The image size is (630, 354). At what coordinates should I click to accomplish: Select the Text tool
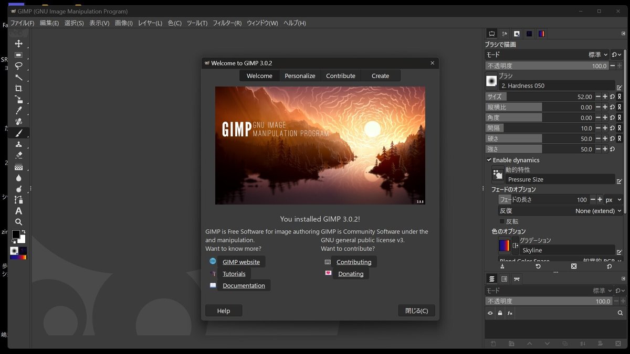(x=18, y=211)
